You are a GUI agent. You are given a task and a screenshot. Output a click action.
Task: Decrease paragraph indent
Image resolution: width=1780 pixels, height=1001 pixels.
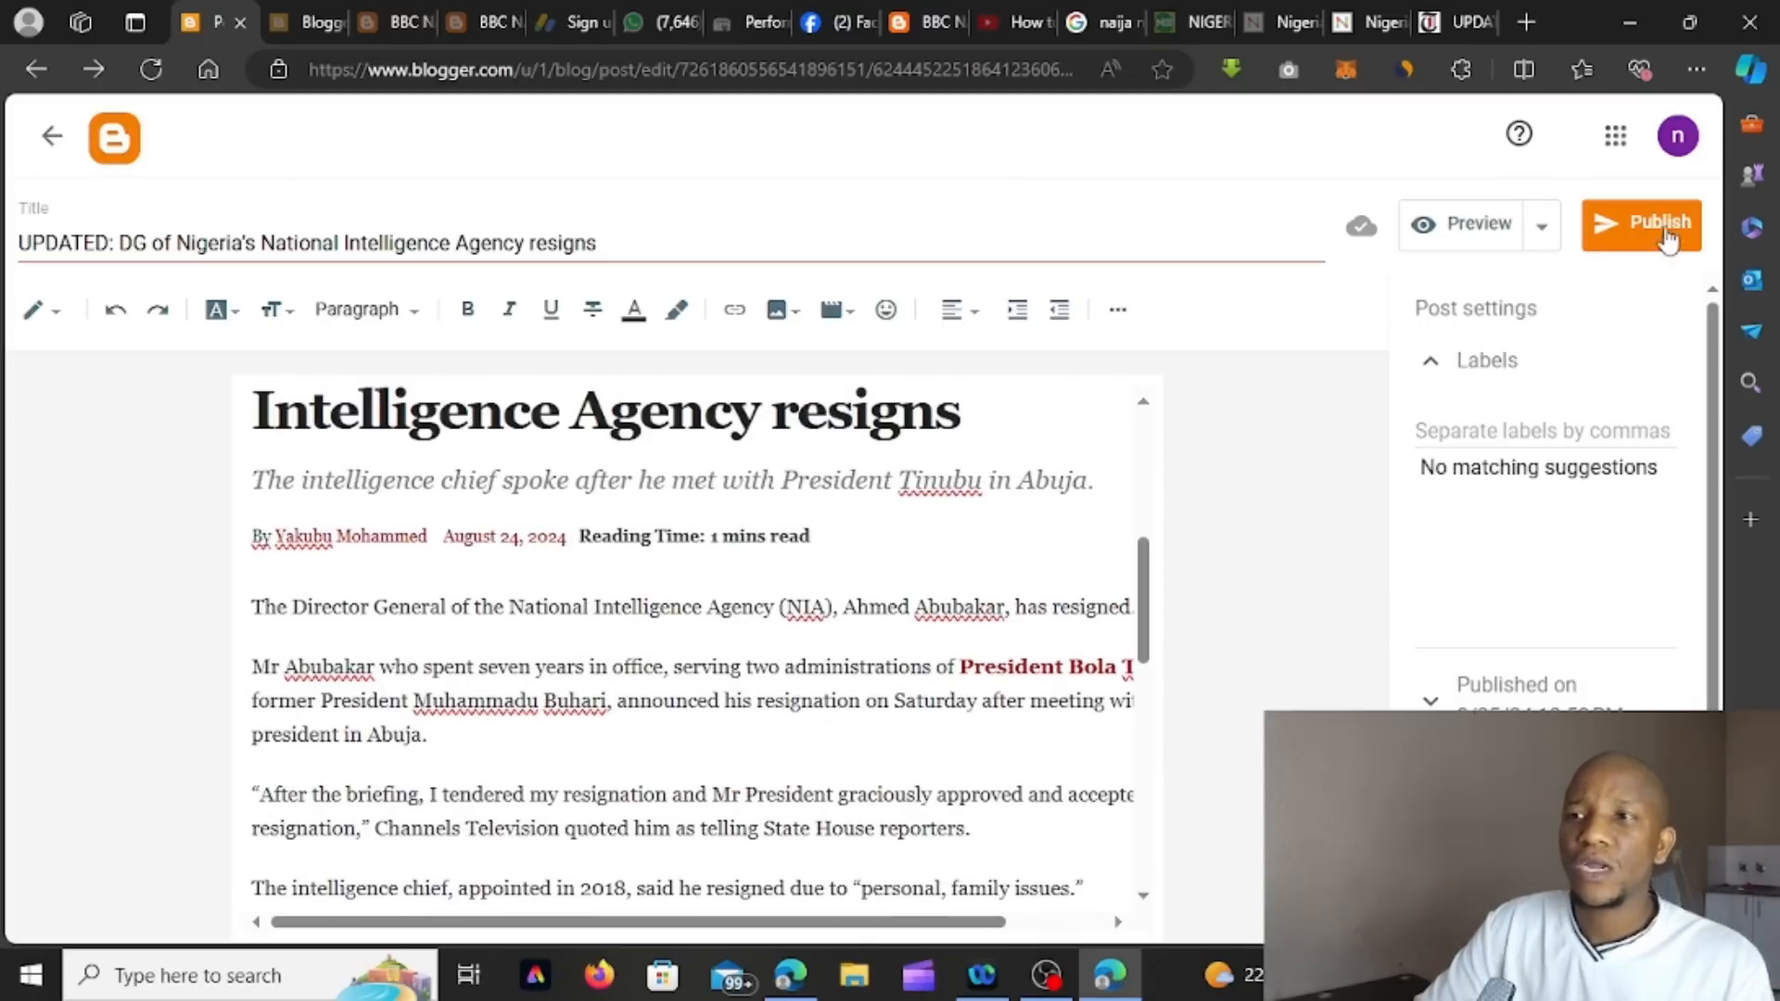pyautogui.click(x=1059, y=310)
